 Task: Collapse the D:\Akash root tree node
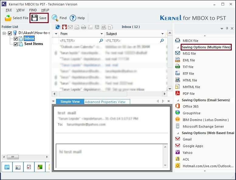(4, 33)
